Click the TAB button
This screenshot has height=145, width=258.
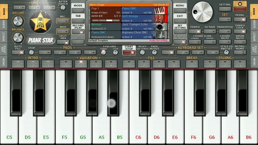(x=78, y=21)
